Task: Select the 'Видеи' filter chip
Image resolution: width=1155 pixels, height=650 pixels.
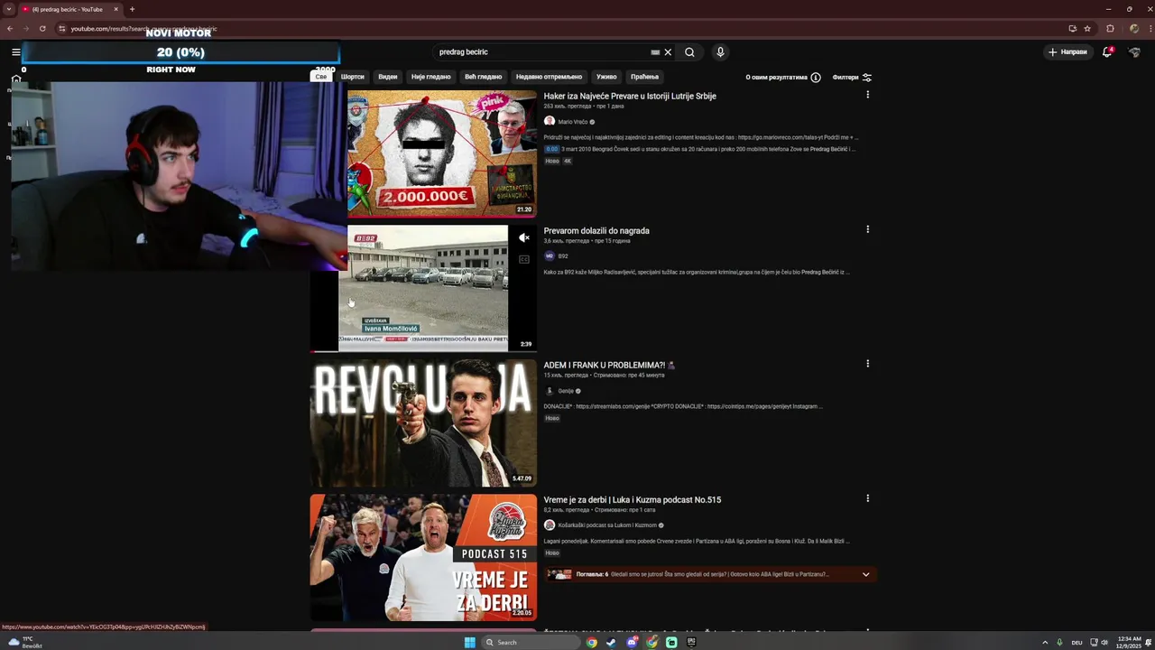Action: [x=388, y=77]
